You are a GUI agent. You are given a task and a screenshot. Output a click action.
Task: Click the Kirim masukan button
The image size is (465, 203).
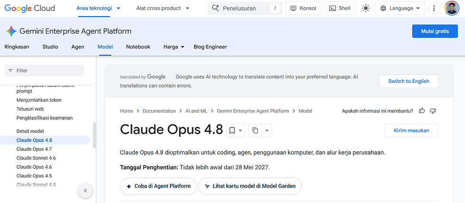(x=411, y=131)
